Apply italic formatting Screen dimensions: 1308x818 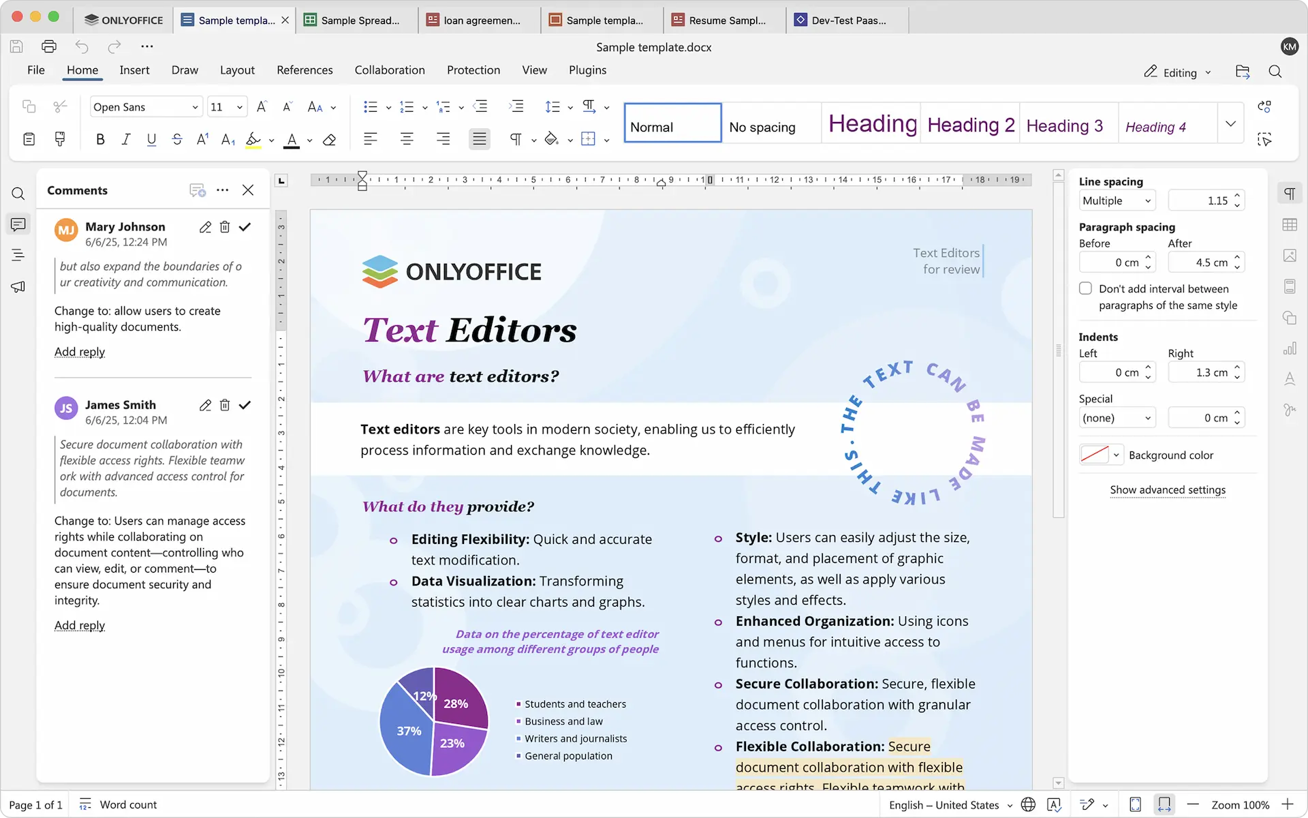point(125,140)
